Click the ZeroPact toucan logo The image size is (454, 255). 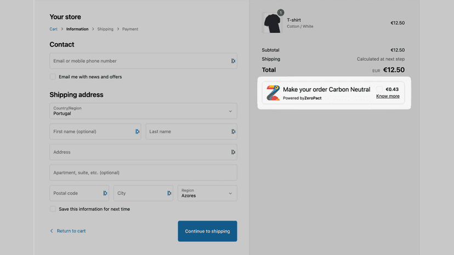pos(273,93)
